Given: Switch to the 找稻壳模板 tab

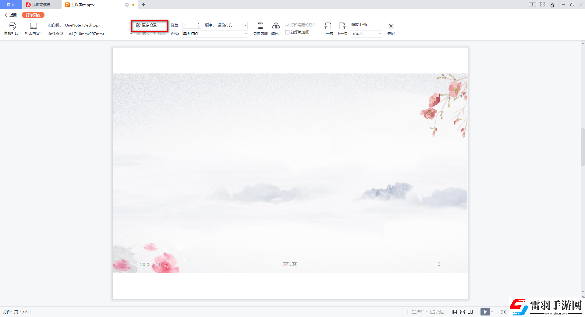Looking at the screenshot, I should [41, 5].
